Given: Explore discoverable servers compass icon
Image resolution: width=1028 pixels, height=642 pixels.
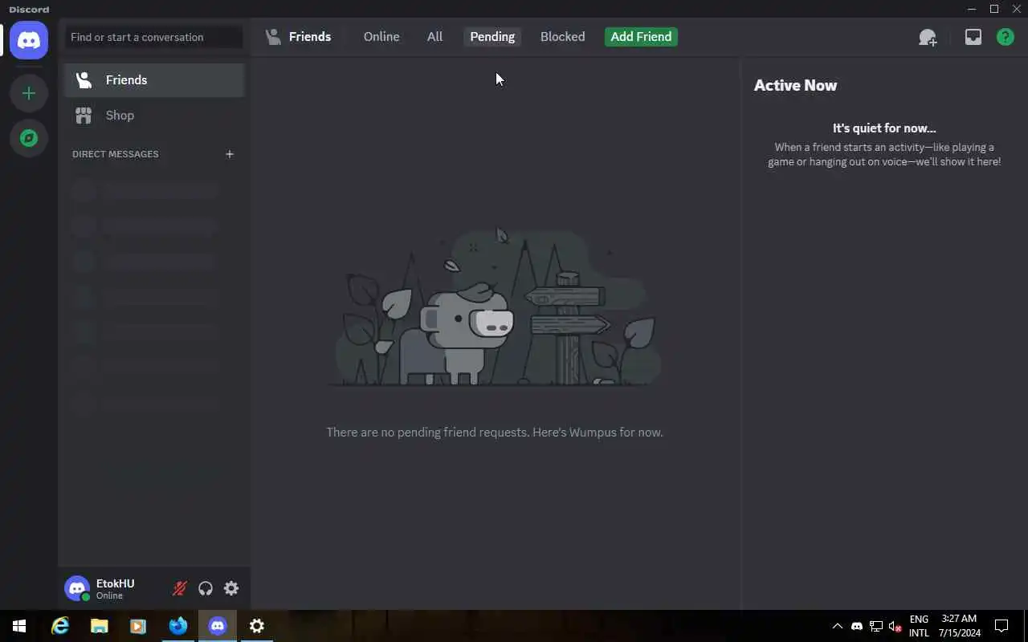Looking at the screenshot, I should click(x=29, y=138).
